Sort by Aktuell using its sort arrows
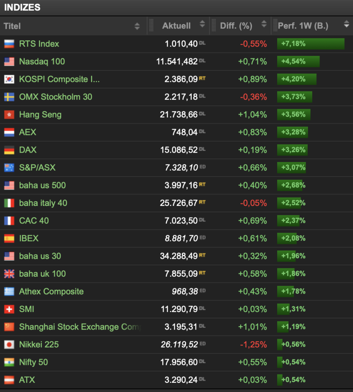 pos(202,24)
